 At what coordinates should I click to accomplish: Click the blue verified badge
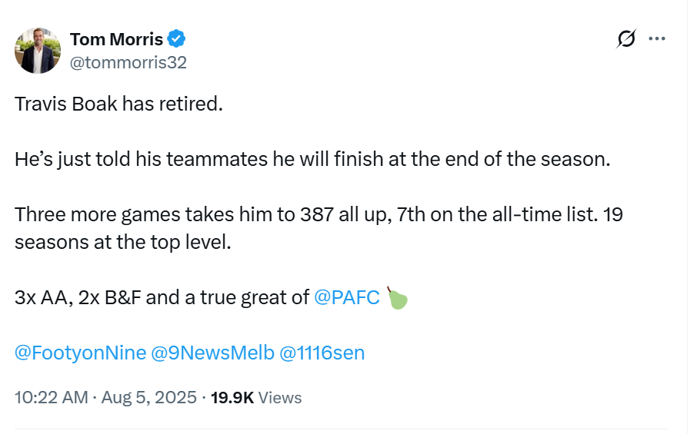pyautogui.click(x=177, y=38)
